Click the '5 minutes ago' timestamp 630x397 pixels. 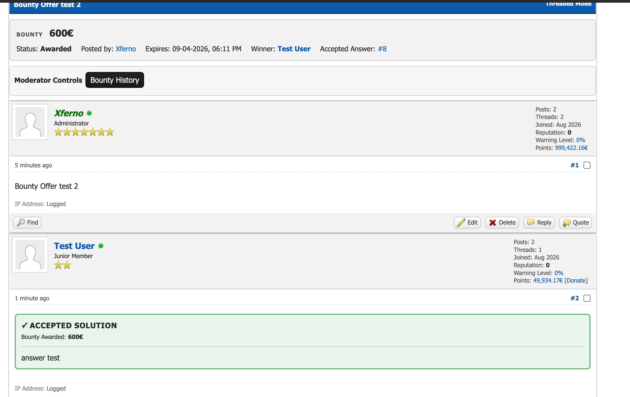tap(33, 165)
